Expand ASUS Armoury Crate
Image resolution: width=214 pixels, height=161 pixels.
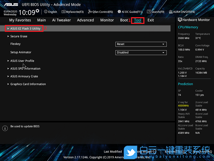click(24, 76)
